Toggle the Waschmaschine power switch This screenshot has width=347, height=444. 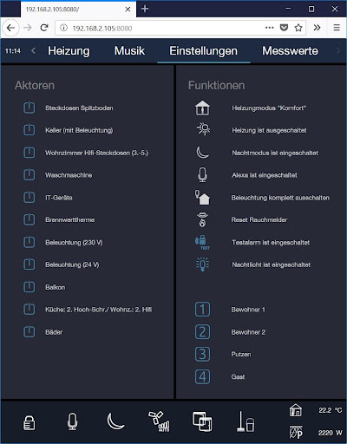(29, 175)
